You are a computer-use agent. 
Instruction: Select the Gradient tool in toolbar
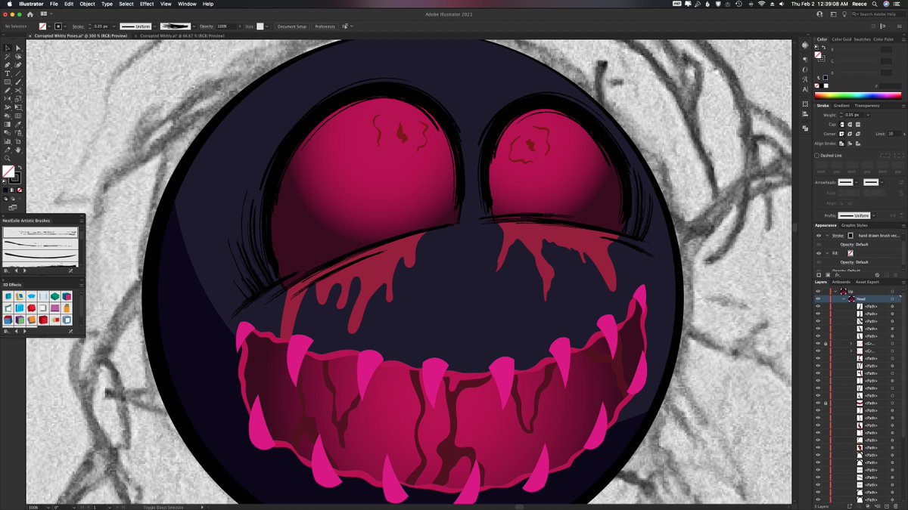7,125
